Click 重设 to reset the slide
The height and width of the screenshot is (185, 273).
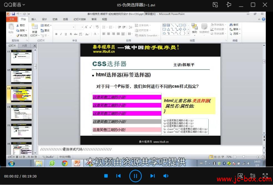click(45, 30)
